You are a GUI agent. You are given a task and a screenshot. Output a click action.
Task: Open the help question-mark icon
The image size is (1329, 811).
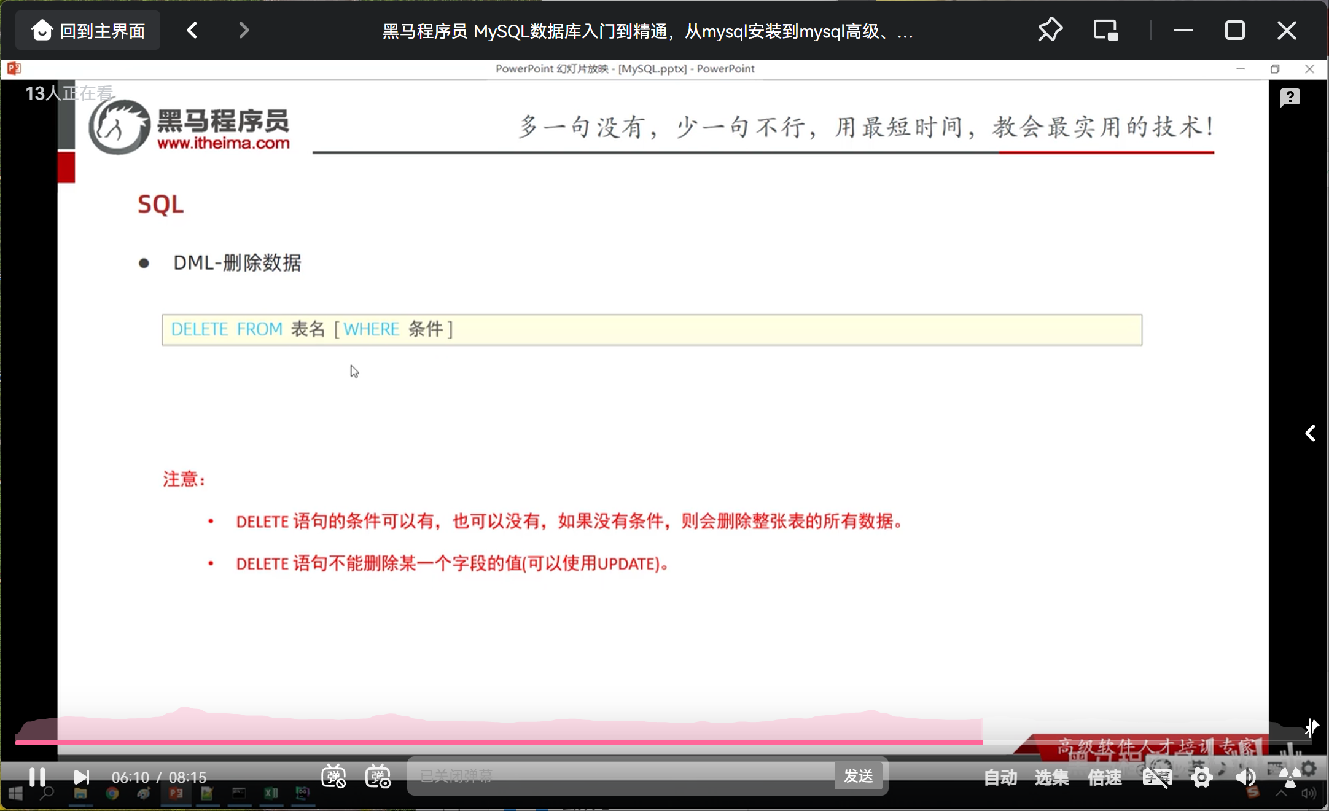1290,97
